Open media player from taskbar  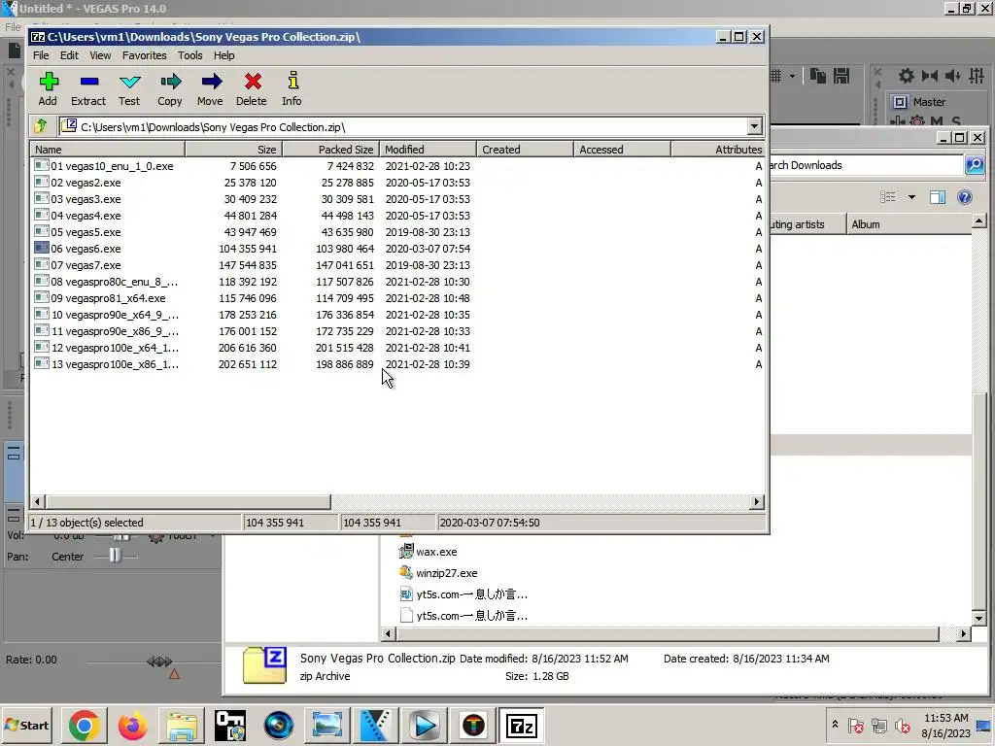[x=424, y=725]
